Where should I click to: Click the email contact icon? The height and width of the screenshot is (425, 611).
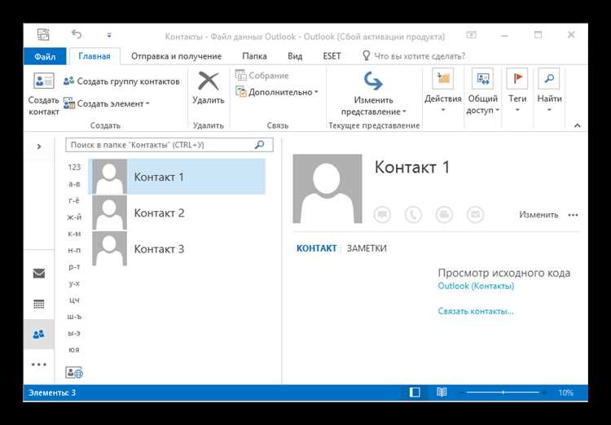click(x=475, y=214)
